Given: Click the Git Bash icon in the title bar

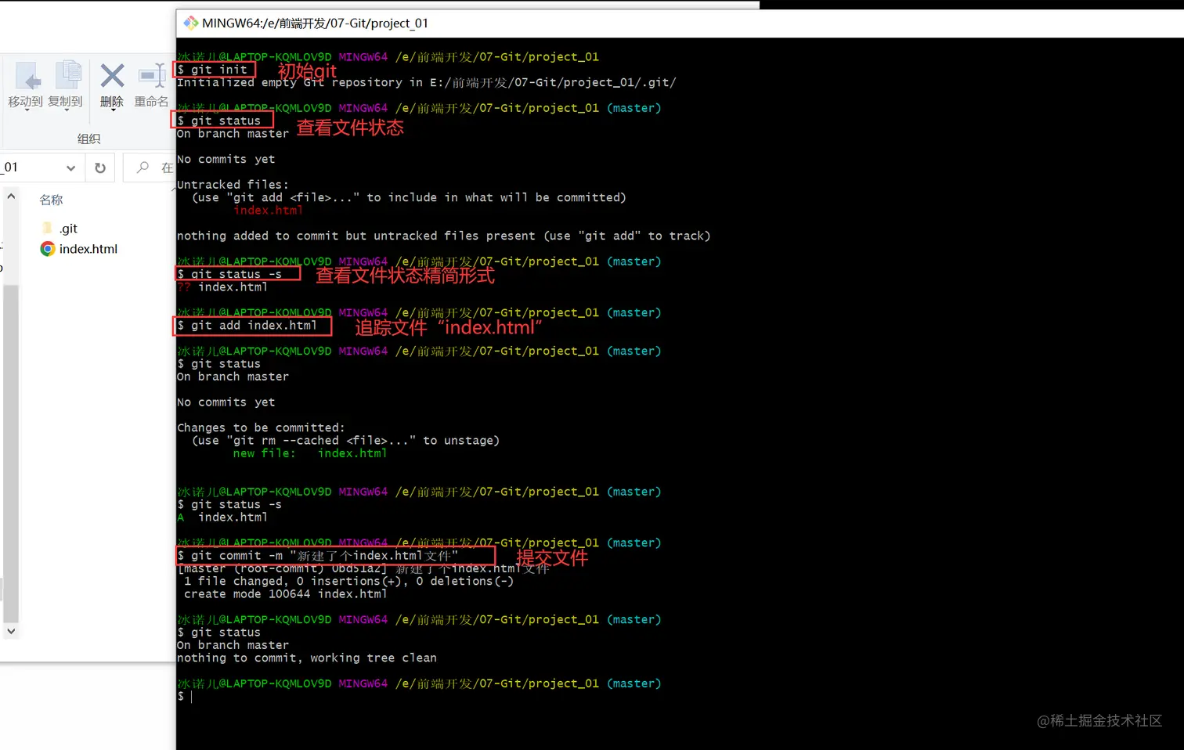Looking at the screenshot, I should [x=190, y=23].
